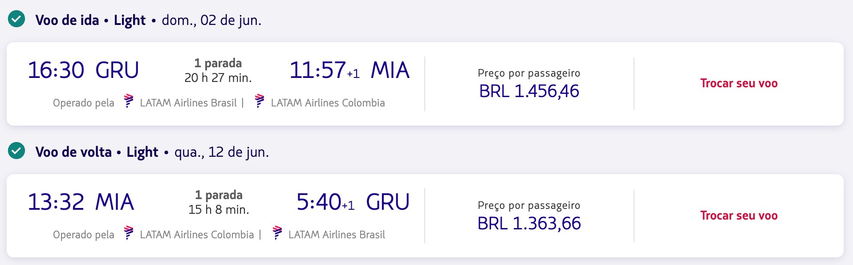Screen dimensions: 853x265
Task: Click LATAM logo before Airlines Brasil on return flight
Action: 277,233
